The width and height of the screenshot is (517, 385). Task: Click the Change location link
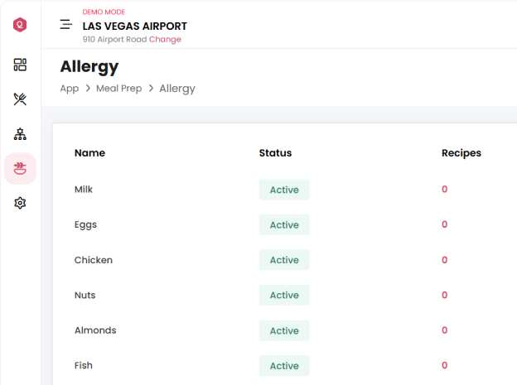[x=165, y=40]
